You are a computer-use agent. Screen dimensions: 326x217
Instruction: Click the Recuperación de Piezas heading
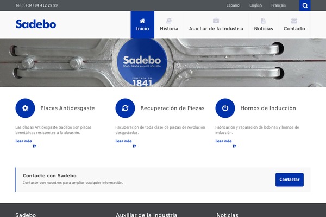[173, 108]
